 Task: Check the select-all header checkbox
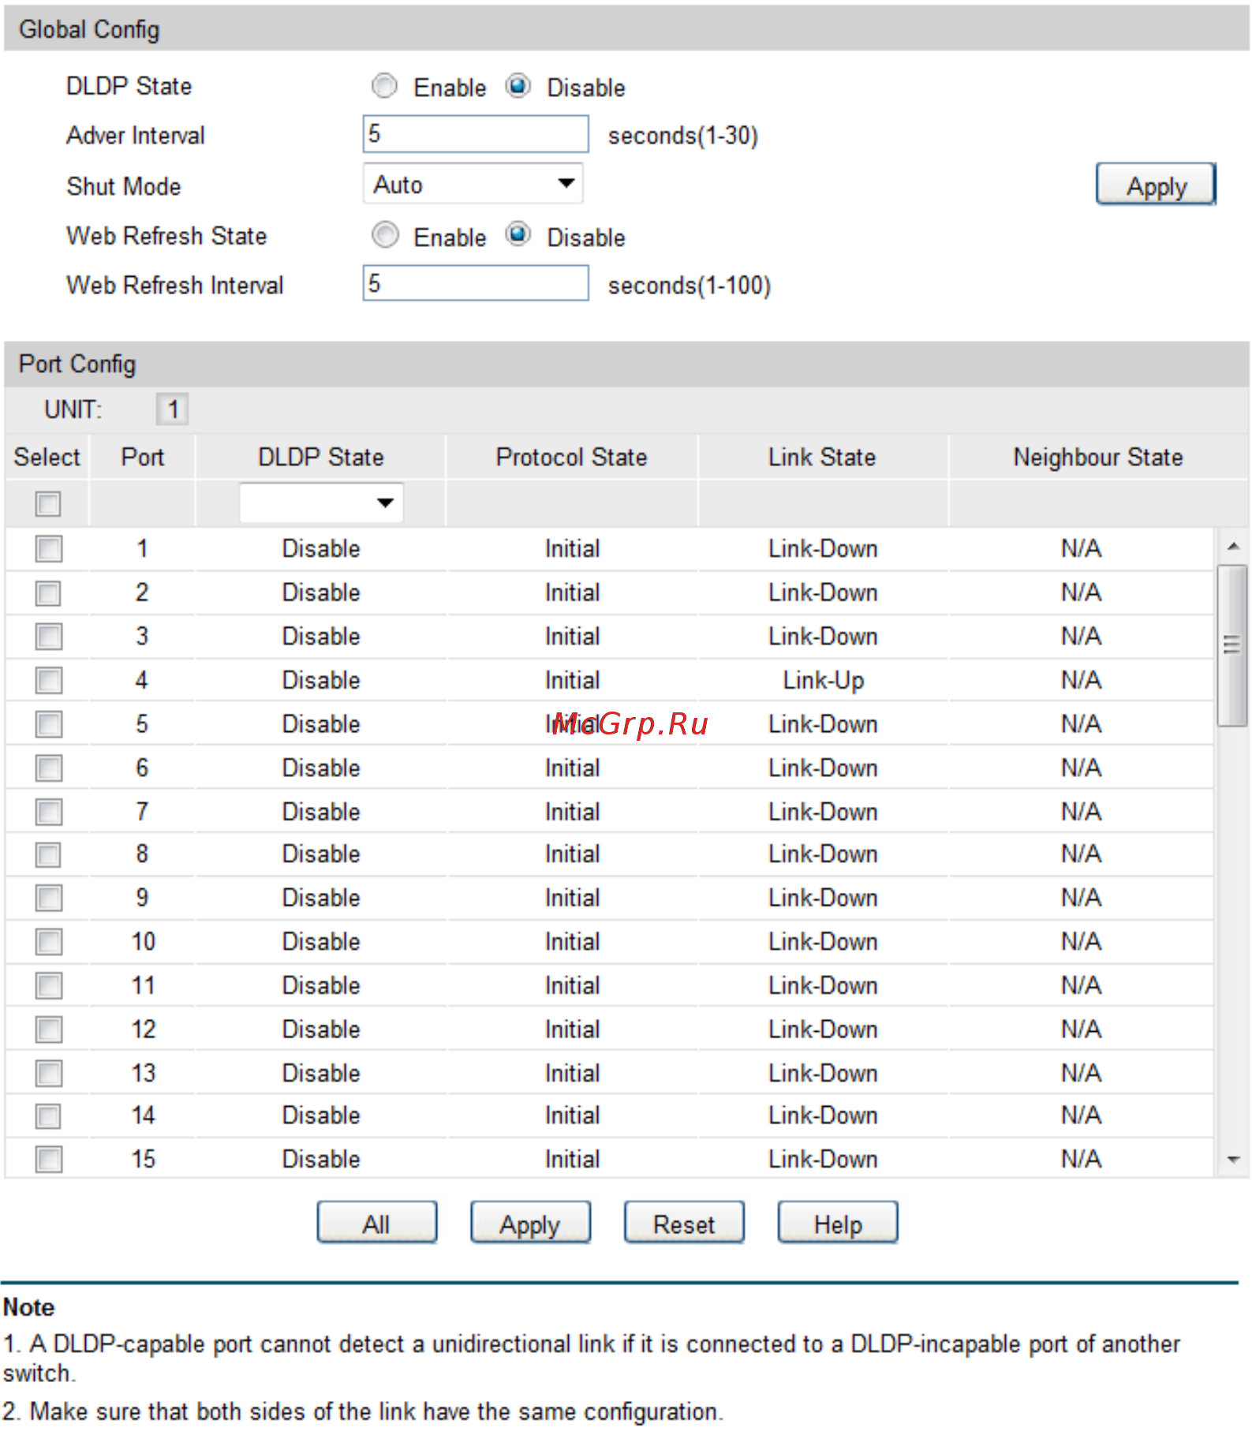pos(48,503)
